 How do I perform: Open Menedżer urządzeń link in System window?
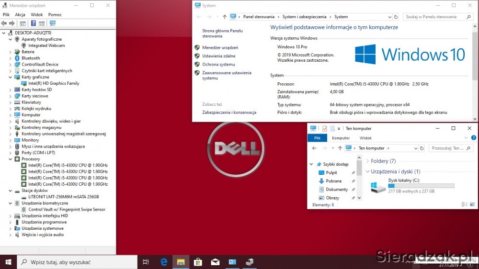coord(220,48)
